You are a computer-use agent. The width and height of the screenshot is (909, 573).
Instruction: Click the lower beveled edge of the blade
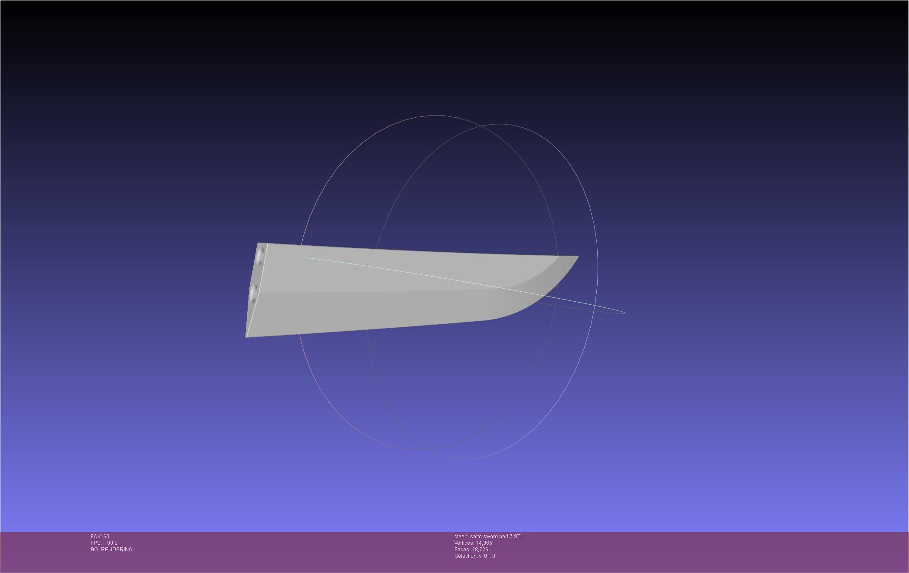click(369, 310)
